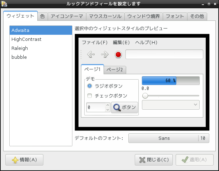Close the window with X
The width and height of the screenshot is (219, 171).
click(215, 4)
